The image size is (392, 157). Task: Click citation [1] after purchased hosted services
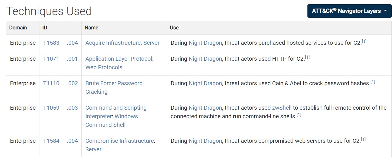click(x=364, y=41)
